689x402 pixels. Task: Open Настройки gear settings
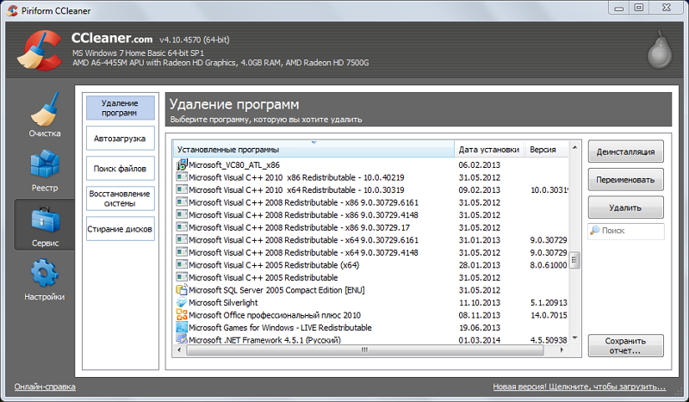tap(44, 279)
